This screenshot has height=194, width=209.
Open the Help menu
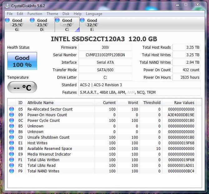coord(77,14)
